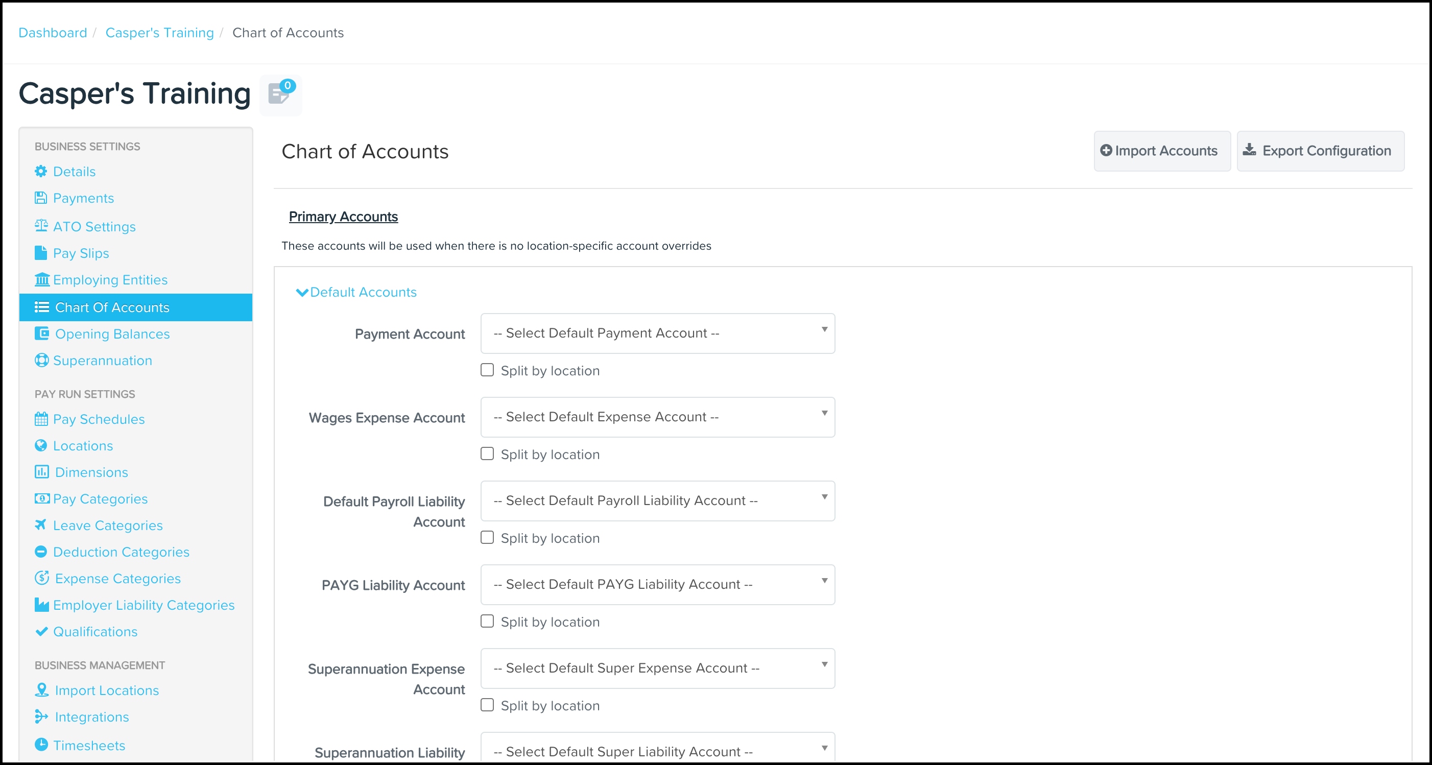Enable Split by location for Payment Account
The image size is (1432, 765).
pos(487,370)
